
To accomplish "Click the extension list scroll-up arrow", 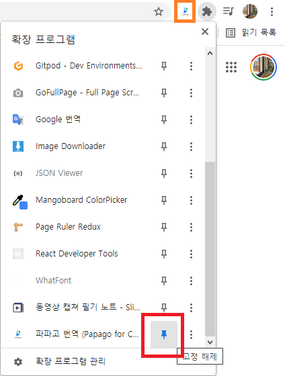I will click(210, 53).
